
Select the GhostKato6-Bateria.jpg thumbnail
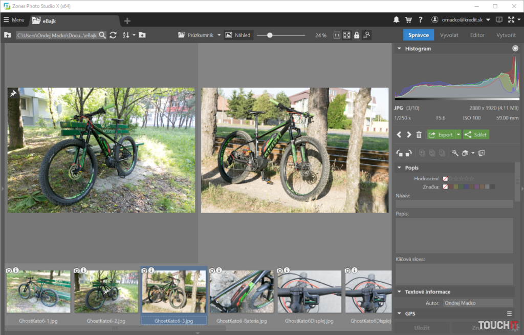point(242,292)
